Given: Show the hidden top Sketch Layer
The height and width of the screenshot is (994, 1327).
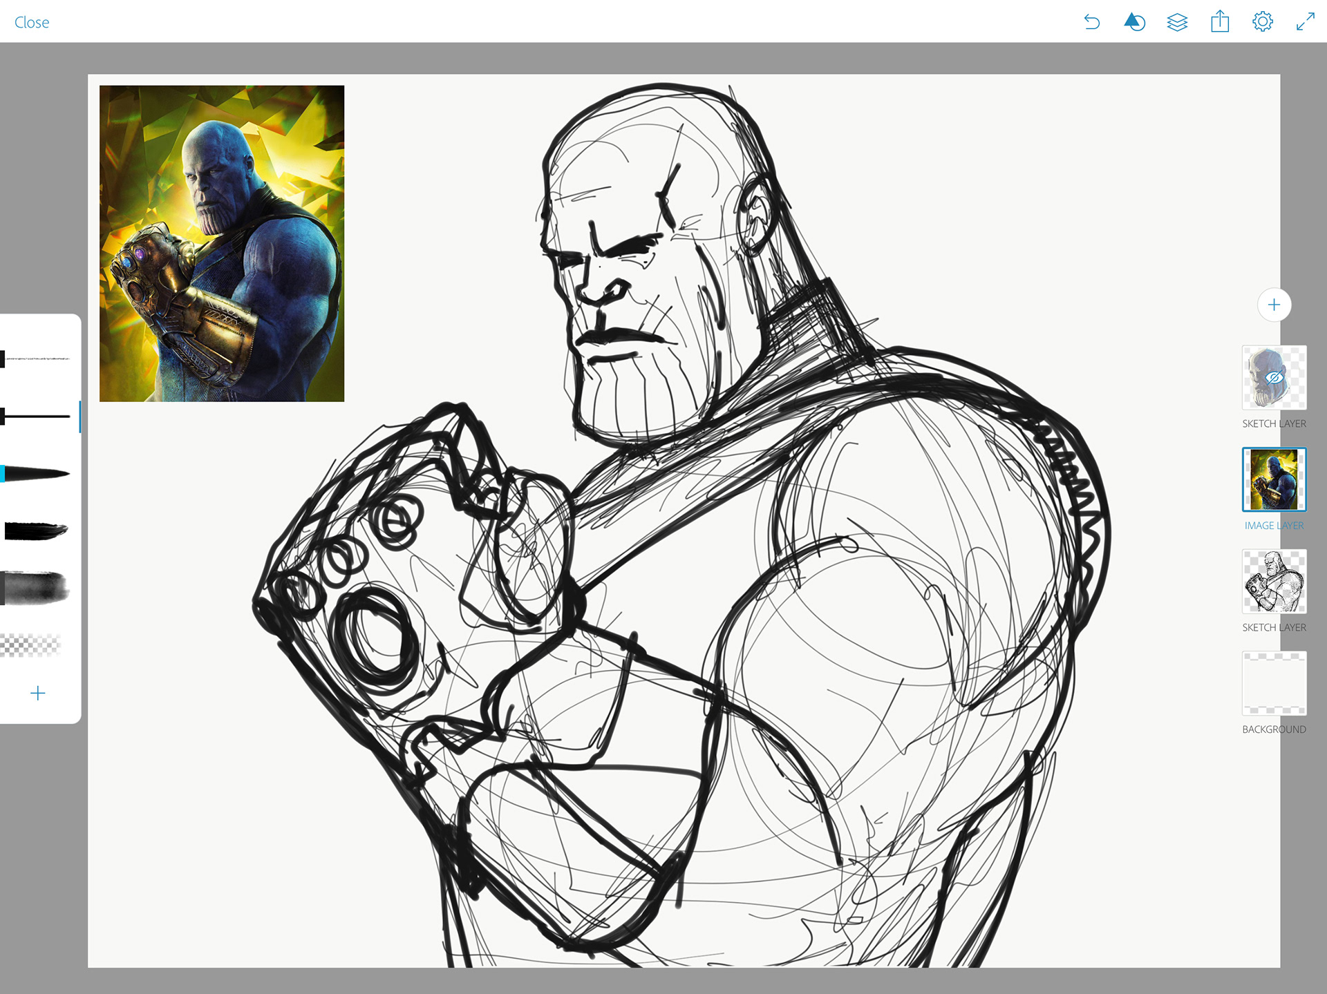Looking at the screenshot, I should (x=1274, y=378).
